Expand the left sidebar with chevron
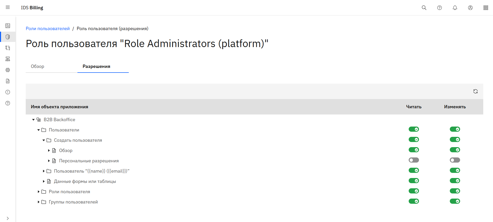Screen dimensions: 493x222 (x=8, y=218)
